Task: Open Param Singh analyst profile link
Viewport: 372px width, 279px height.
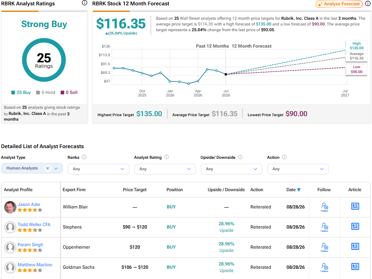Action: coord(30,245)
